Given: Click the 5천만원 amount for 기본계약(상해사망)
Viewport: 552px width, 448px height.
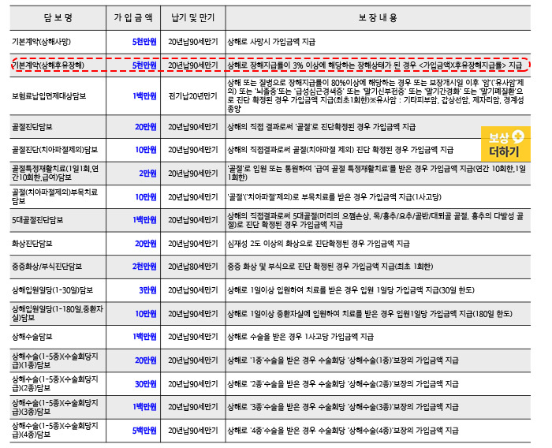Looking at the screenshot, I should pyautogui.click(x=145, y=40).
